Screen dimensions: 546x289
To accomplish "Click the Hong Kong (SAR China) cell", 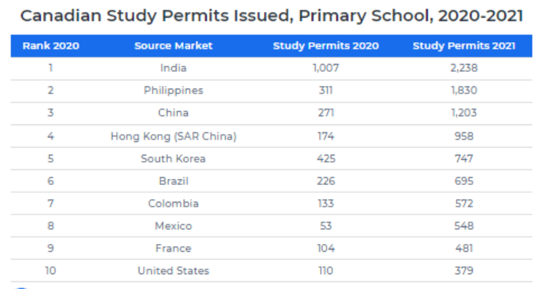I will pos(173,136).
